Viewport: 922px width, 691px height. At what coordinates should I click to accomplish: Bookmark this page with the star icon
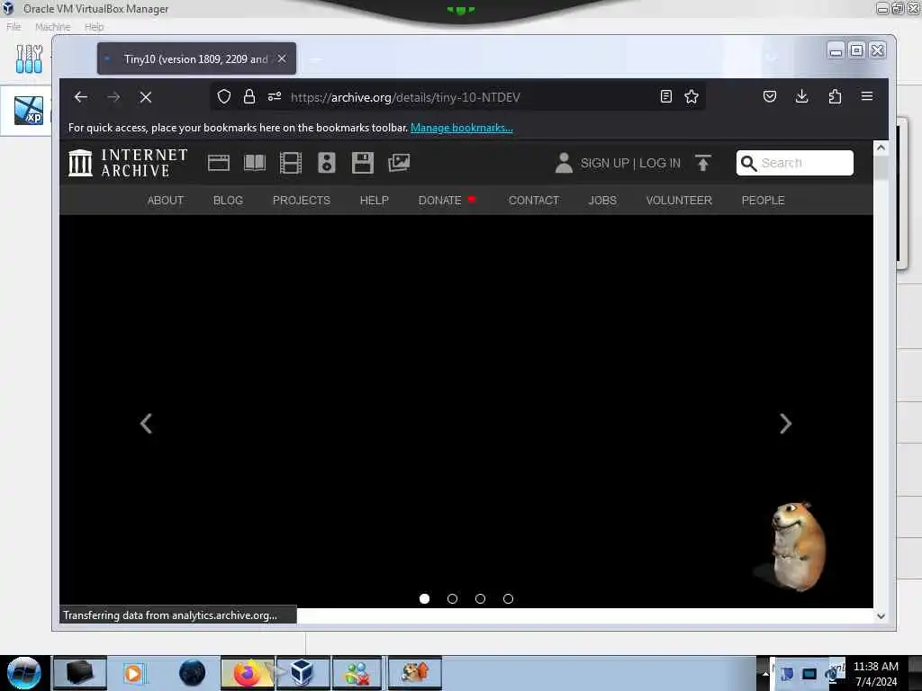coord(691,96)
